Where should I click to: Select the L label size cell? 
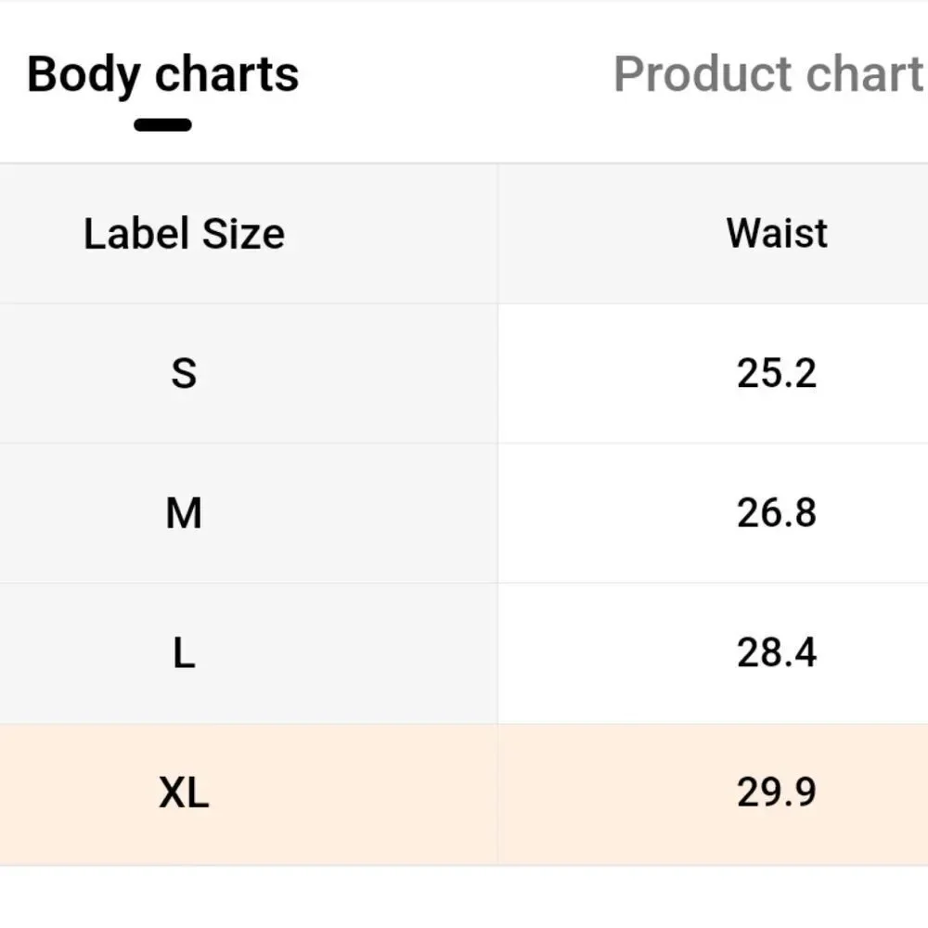[184, 653]
